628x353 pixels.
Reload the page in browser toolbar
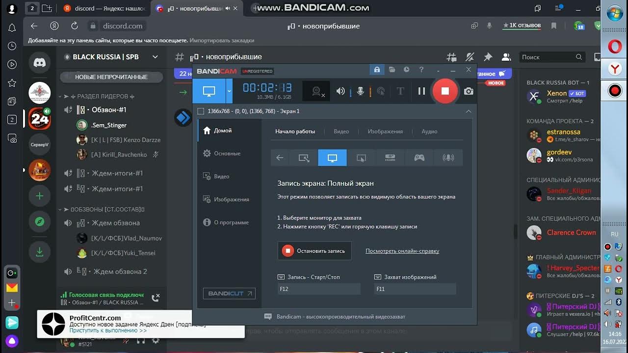75,26
